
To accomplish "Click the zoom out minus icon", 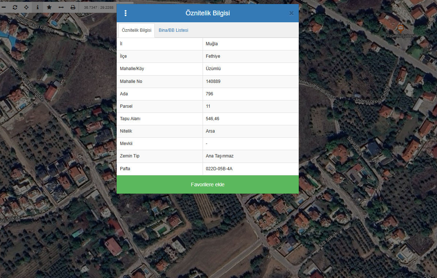I will click(4, 7).
